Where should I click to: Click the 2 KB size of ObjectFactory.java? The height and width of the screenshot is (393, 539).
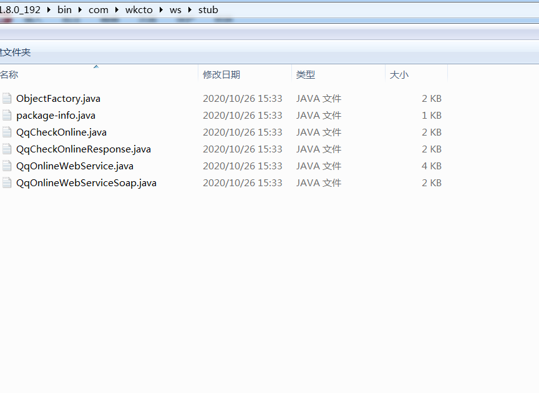[x=432, y=99]
